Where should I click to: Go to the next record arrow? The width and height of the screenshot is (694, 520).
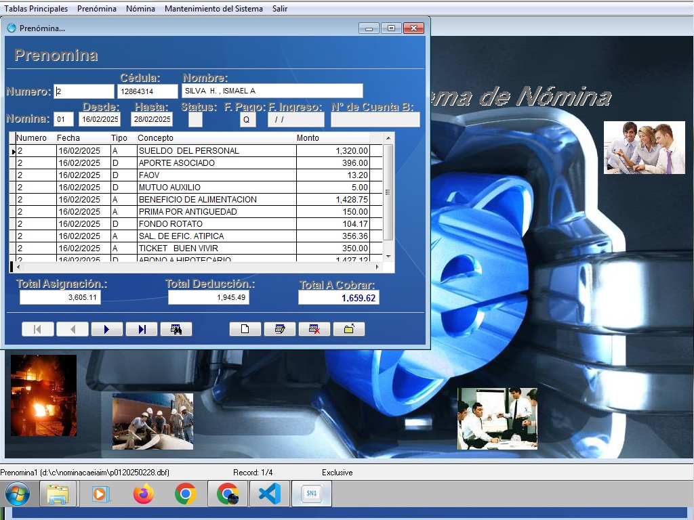pyautogui.click(x=106, y=329)
